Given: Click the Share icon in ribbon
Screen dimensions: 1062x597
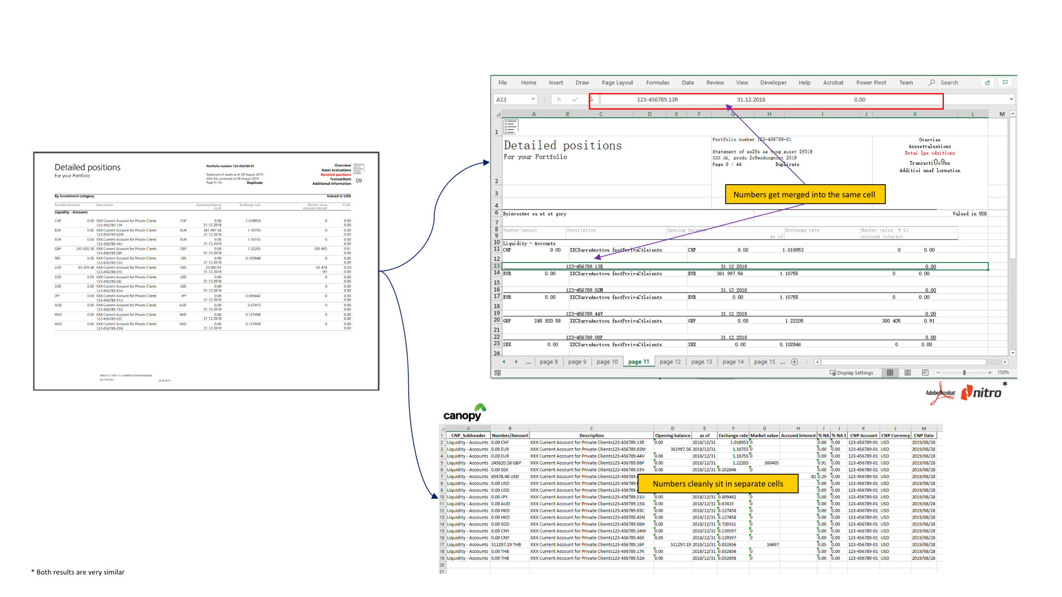Looking at the screenshot, I should pyautogui.click(x=988, y=83).
